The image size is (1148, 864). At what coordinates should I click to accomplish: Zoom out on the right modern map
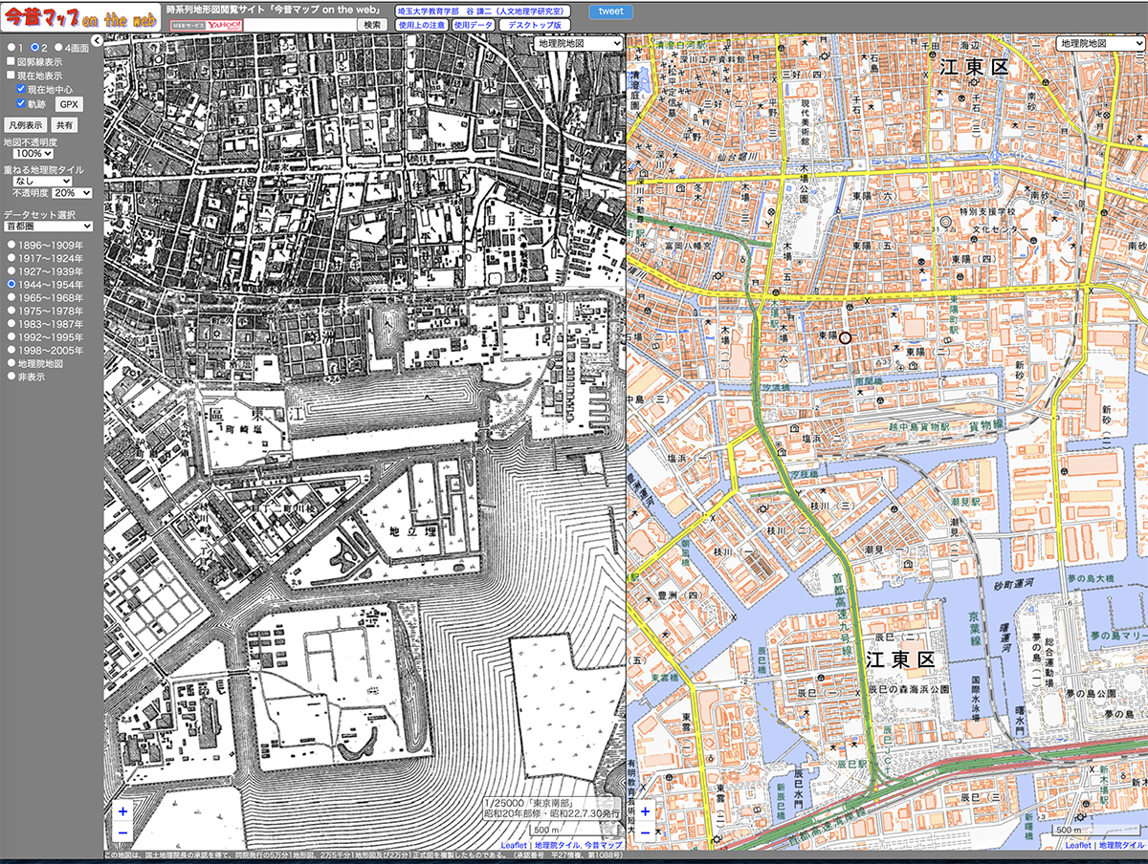tap(645, 832)
